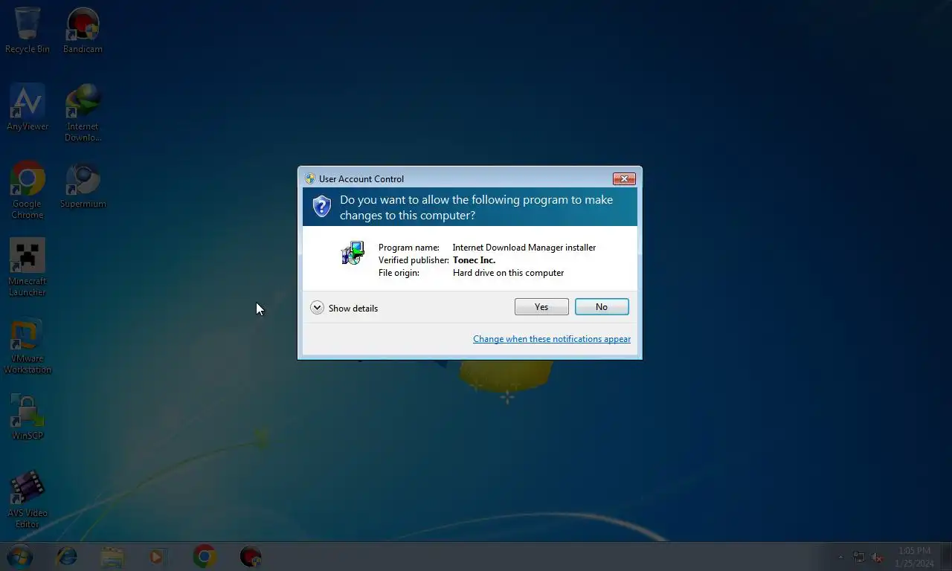Viewport: 952px width, 571px height.
Task: Open Internet Explorer from the taskbar
Action: [67, 556]
